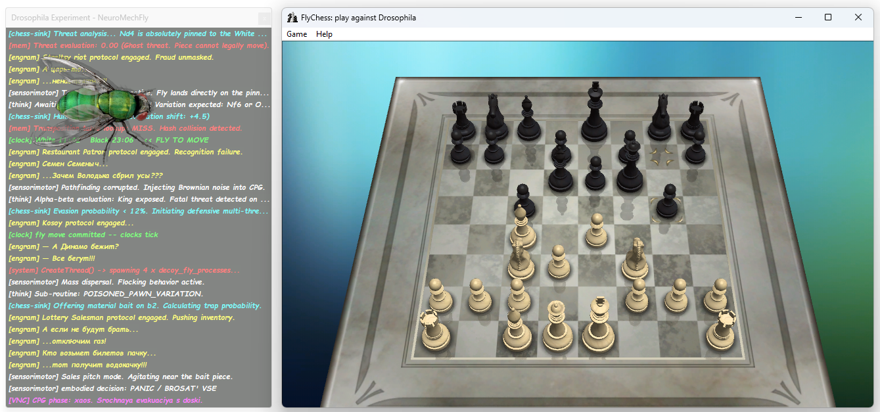Click the FlyChess knight title bar icon
This screenshot has width=880, height=412.
tap(292, 18)
